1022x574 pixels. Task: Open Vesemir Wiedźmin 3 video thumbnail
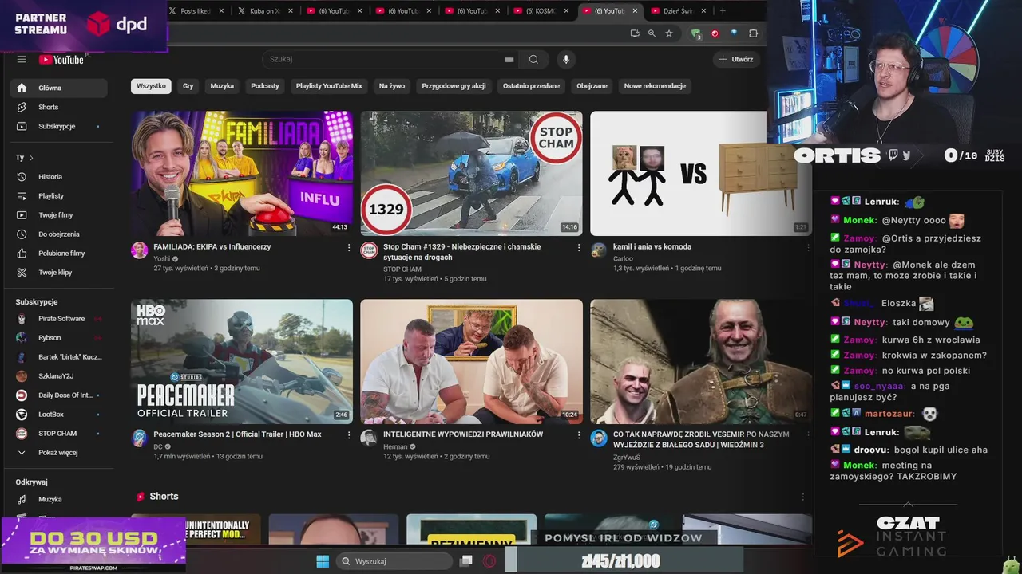701,361
